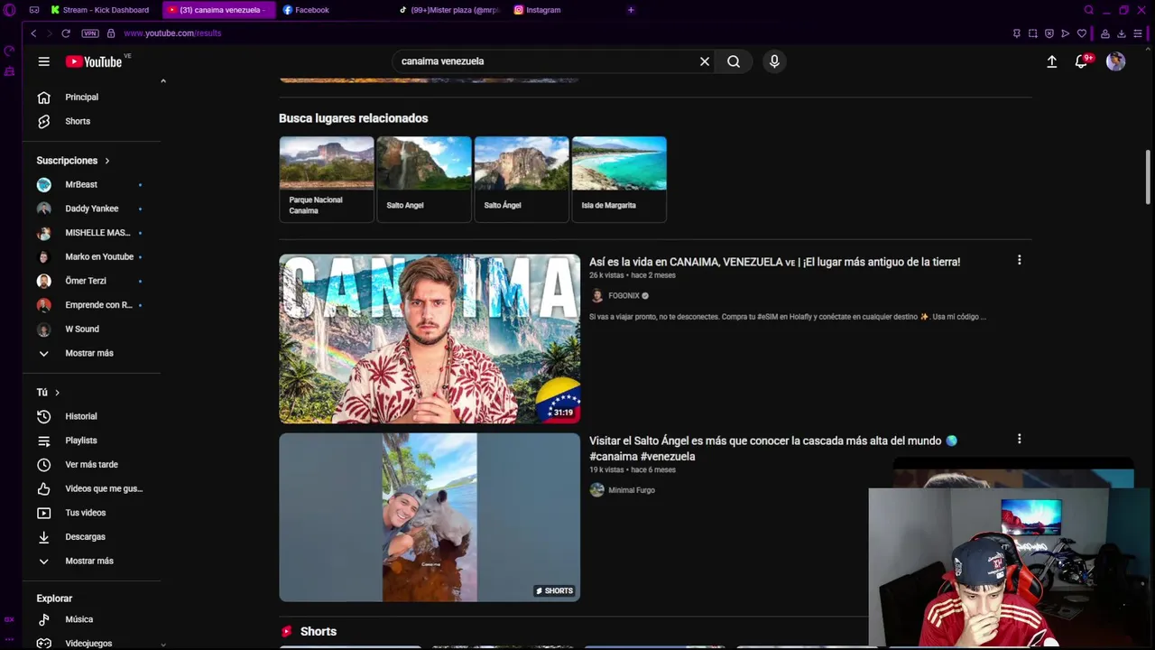Open FOGONIX channel name
Screen dimensions: 1155x650
pos(624,295)
